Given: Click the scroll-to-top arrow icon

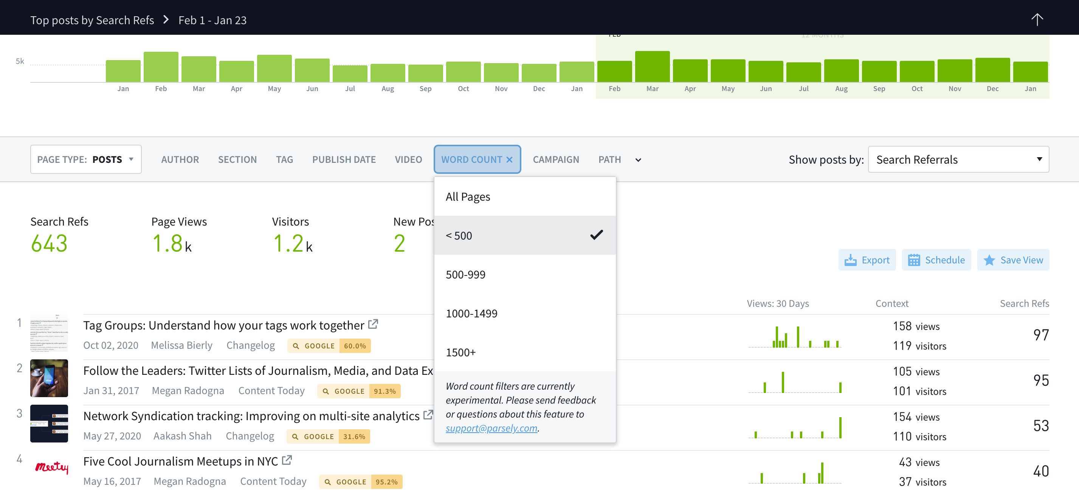Looking at the screenshot, I should 1037,19.
